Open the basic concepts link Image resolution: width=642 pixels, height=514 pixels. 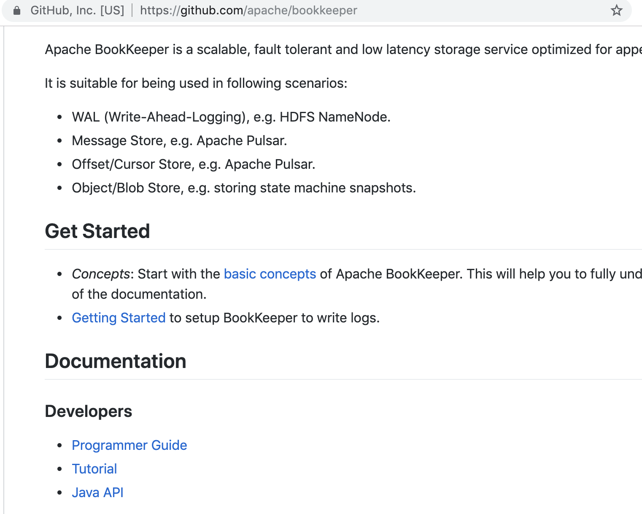point(270,274)
